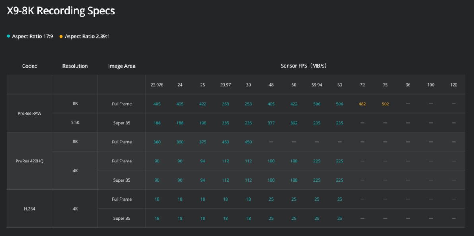Click the Resolution column header

pos(75,66)
